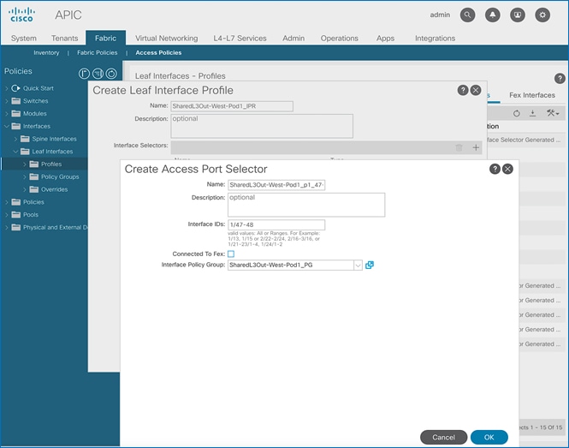Open the L4-L7 Services tab
This screenshot has width=569, height=448.
point(240,39)
